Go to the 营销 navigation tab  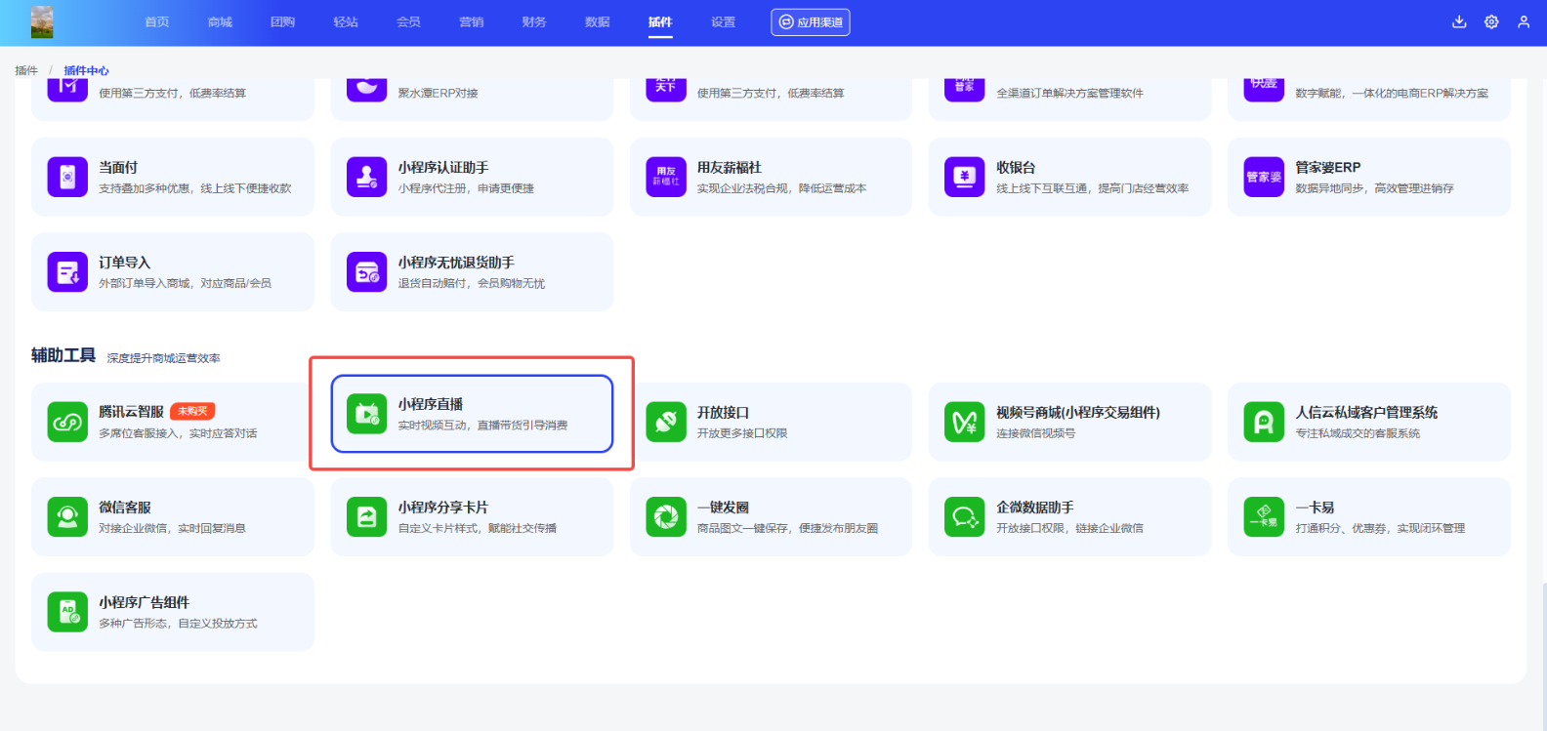471,21
